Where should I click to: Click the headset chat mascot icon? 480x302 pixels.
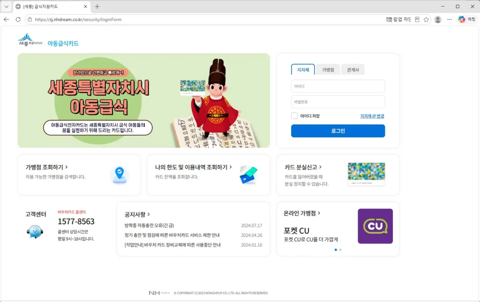pyautogui.click(x=35, y=232)
